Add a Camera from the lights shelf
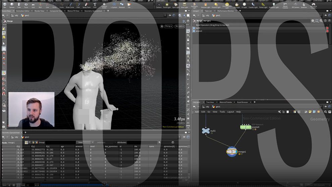The height and width of the screenshot is (187, 332). 159,5
